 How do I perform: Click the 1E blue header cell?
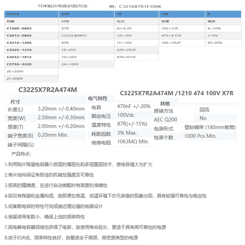tap(137, 14)
